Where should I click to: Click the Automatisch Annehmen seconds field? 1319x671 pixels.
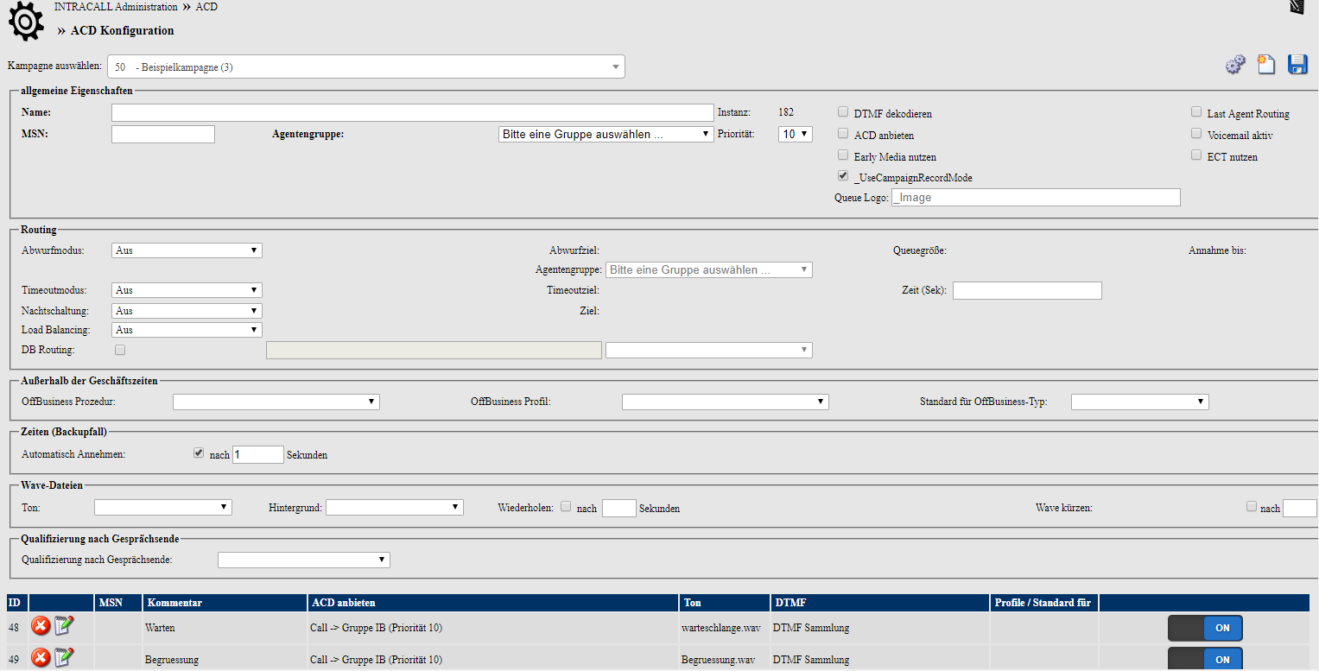coord(258,454)
